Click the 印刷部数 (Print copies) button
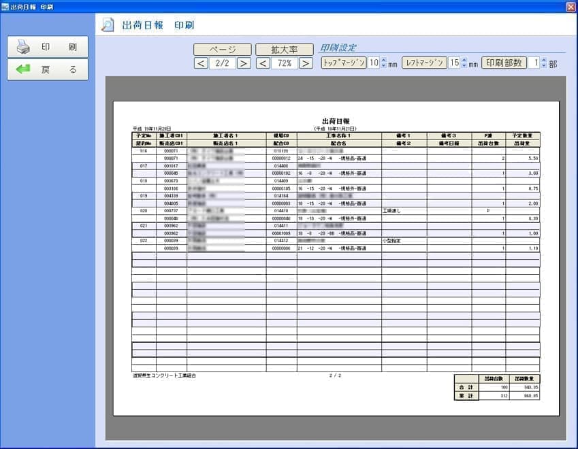This screenshot has width=578, height=449. [x=504, y=63]
